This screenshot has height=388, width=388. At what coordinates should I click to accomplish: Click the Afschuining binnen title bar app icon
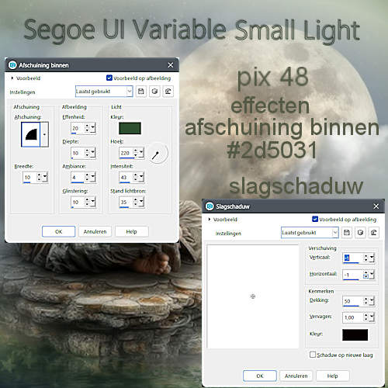12,65
